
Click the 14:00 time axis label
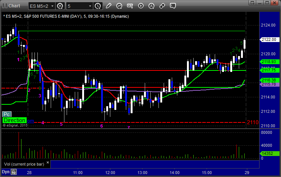tap(174, 173)
